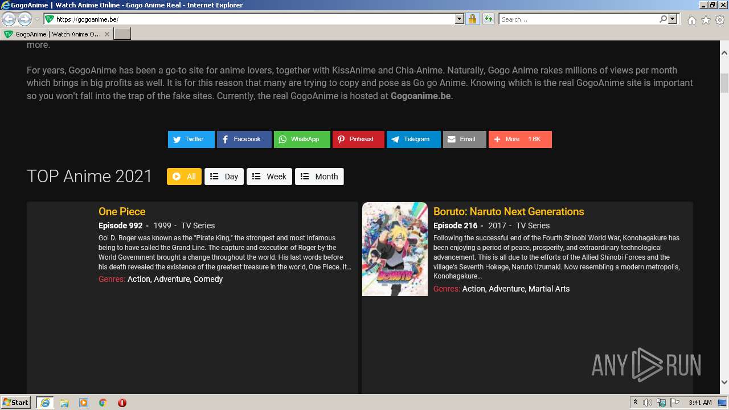Image resolution: width=729 pixels, height=410 pixels.
Task: Pin the page on Pinterest
Action: [358, 140]
